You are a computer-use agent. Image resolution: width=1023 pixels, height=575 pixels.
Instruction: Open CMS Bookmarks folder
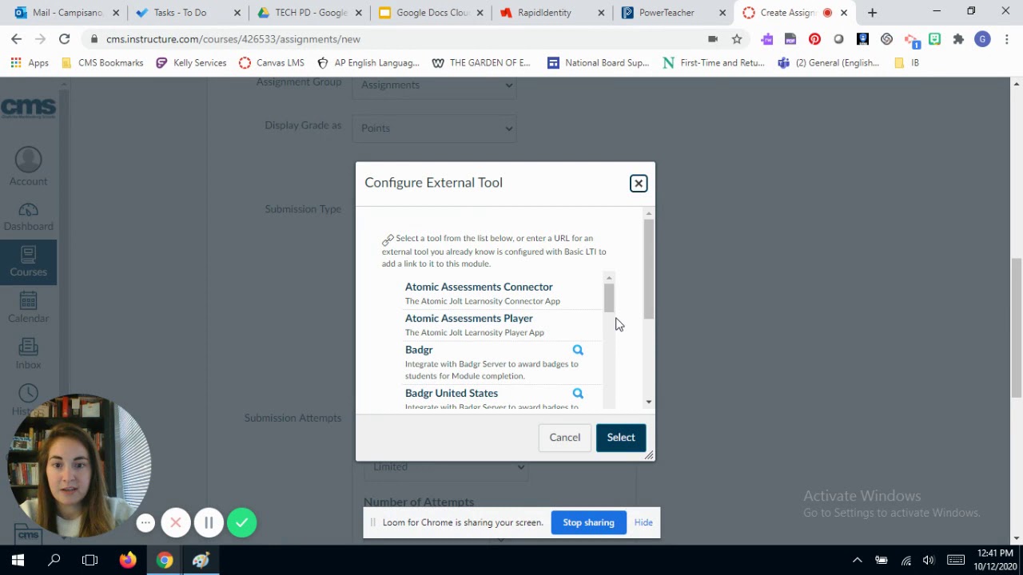pyautogui.click(x=102, y=63)
